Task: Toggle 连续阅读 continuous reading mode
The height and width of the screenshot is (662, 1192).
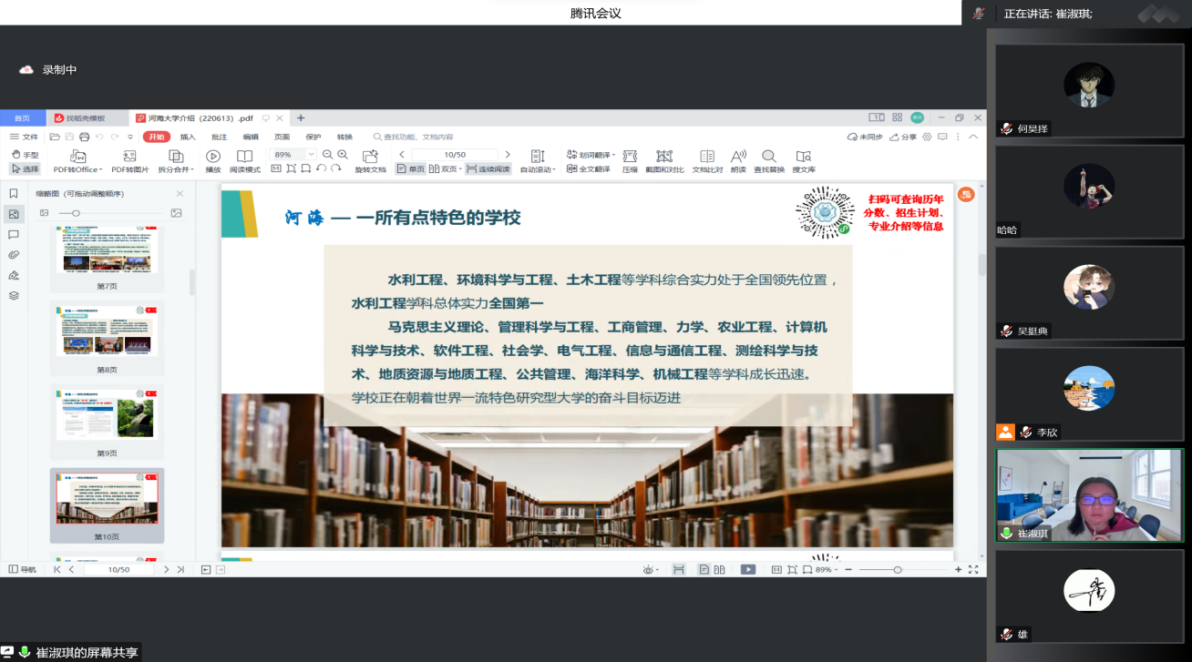Action: (x=488, y=168)
